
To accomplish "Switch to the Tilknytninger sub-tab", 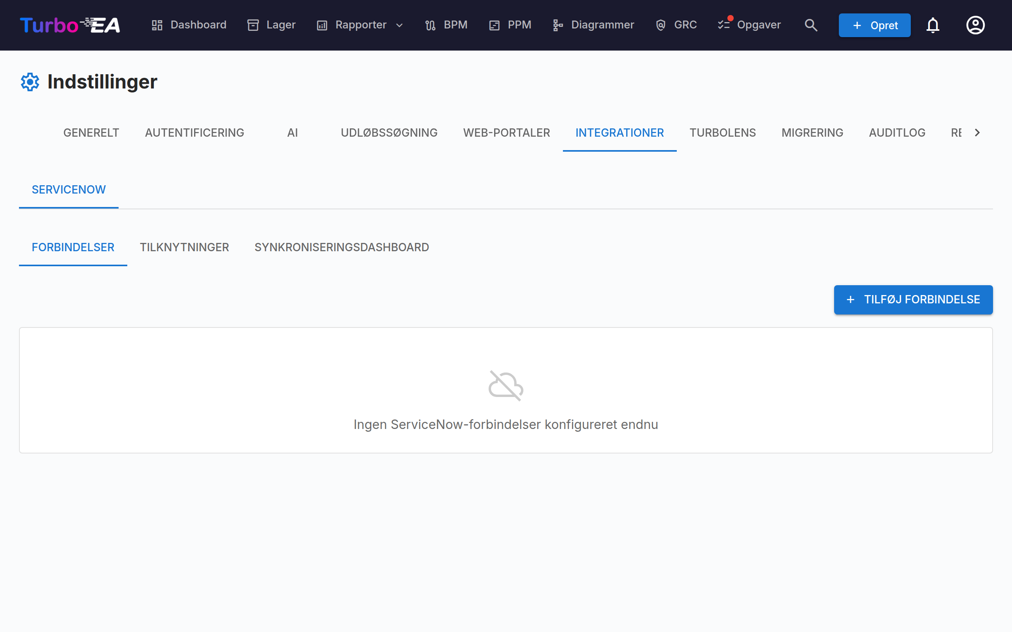I will pos(184,247).
